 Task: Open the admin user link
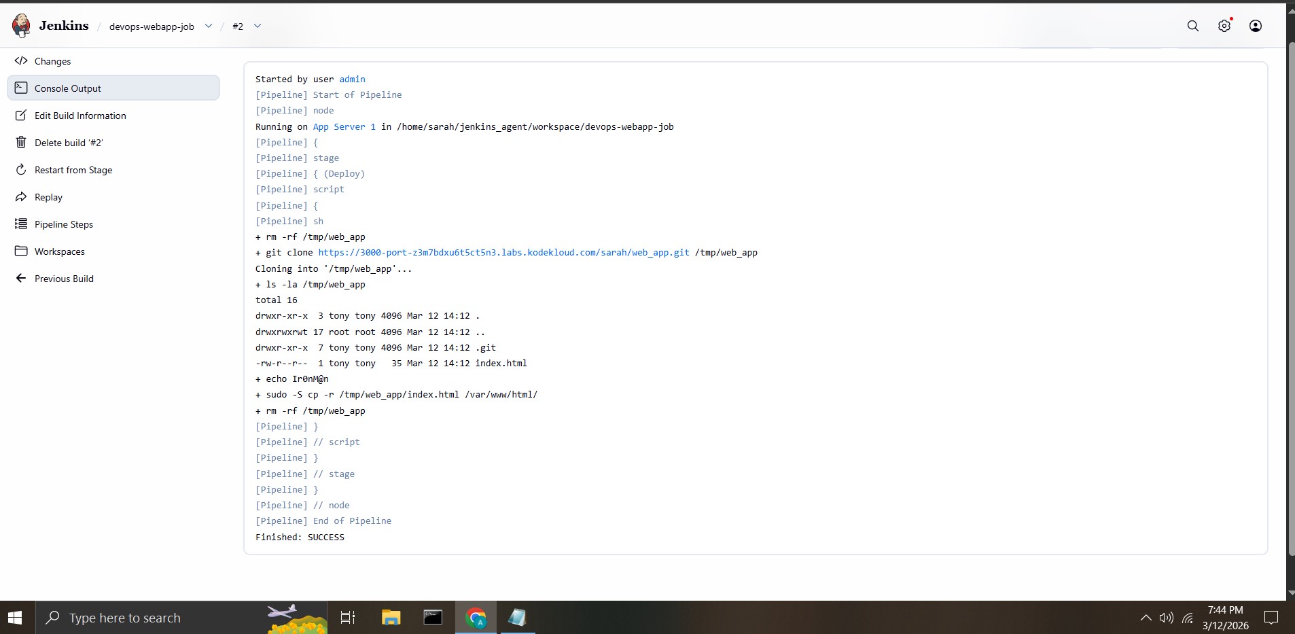pyautogui.click(x=352, y=79)
